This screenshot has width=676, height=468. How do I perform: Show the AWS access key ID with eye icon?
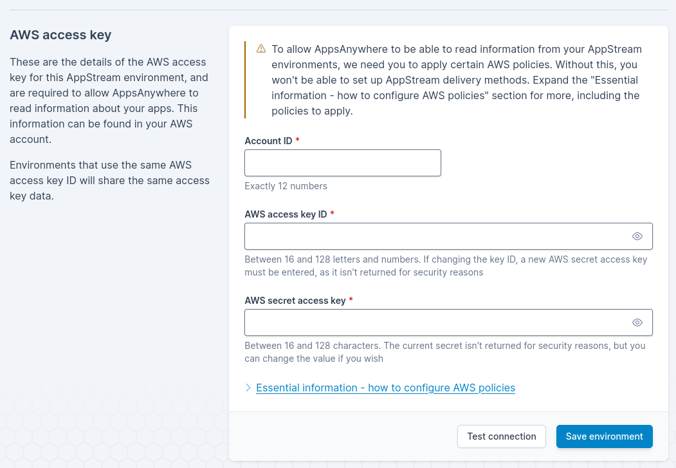pyautogui.click(x=637, y=236)
